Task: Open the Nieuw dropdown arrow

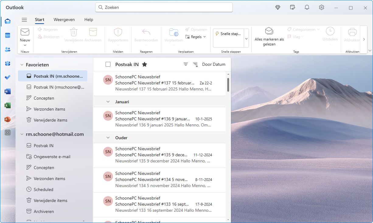Action: pos(25,45)
